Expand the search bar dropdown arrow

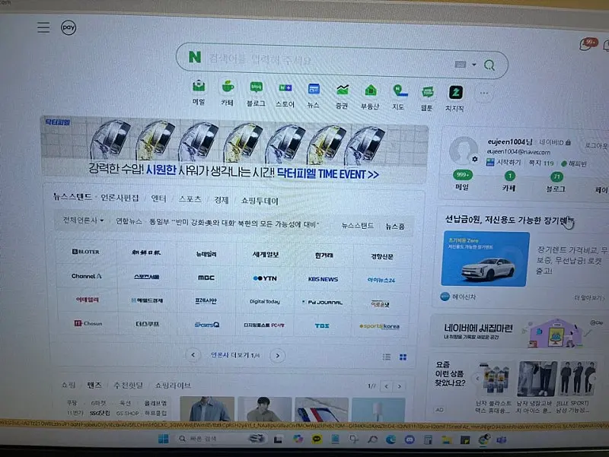click(x=473, y=65)
